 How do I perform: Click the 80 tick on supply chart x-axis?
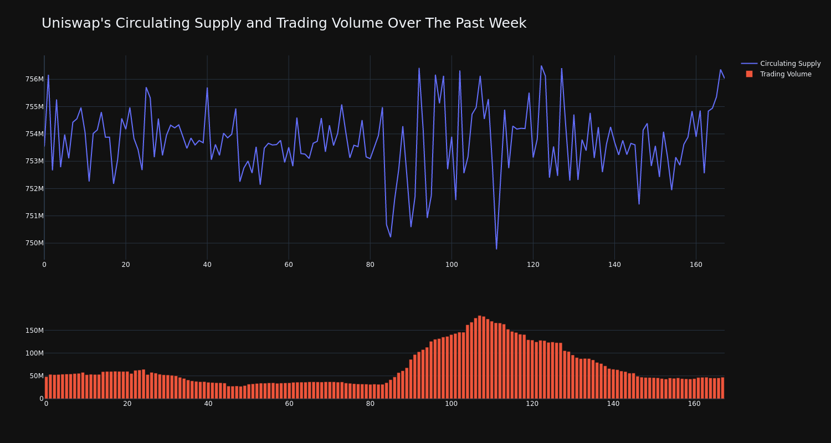370,265
